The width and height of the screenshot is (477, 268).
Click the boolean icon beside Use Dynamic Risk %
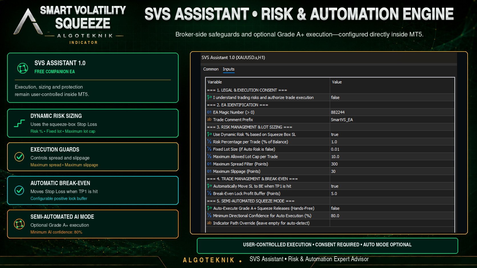click(x=209, y=134)
